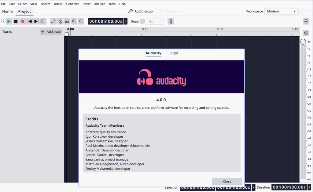The height and width of the screenshot is (192, 313).
Task: Expand the Selection time format arrow
Action: [253, 187]
